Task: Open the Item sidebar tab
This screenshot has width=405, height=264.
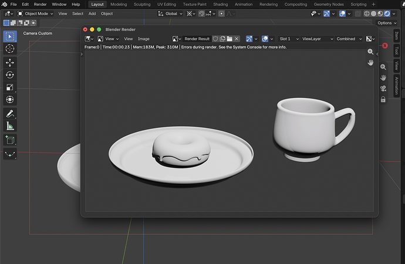Action: click(x=396, y=36)
